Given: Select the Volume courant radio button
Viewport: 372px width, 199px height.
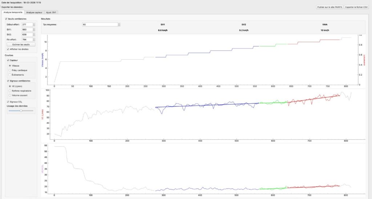Looking at the screenshot, I should click(x=10, y=95).
